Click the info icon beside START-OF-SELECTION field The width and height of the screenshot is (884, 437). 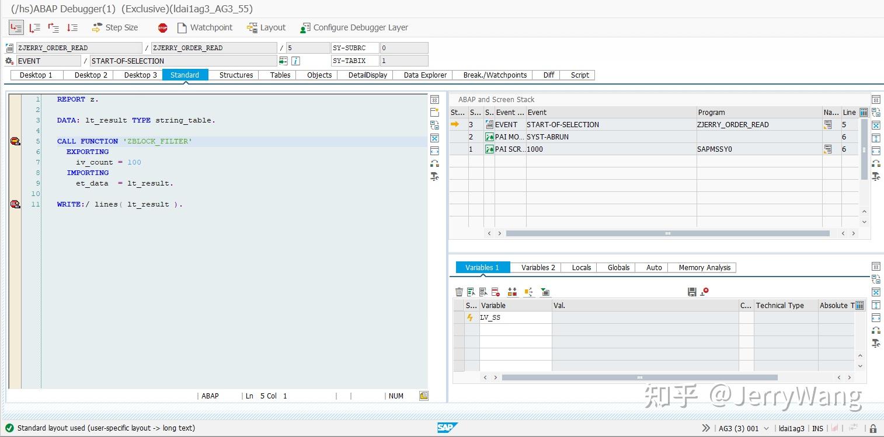(x=296, y=61)
